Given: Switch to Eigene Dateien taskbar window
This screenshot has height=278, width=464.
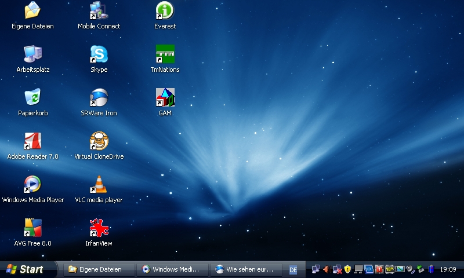Looking at the screenshot, I should pyautogui.click(x=99, y=269).
